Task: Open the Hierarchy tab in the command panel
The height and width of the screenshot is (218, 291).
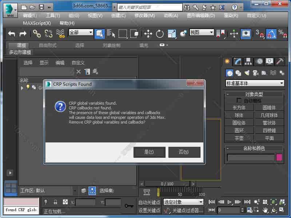Action: coord(248,61)
